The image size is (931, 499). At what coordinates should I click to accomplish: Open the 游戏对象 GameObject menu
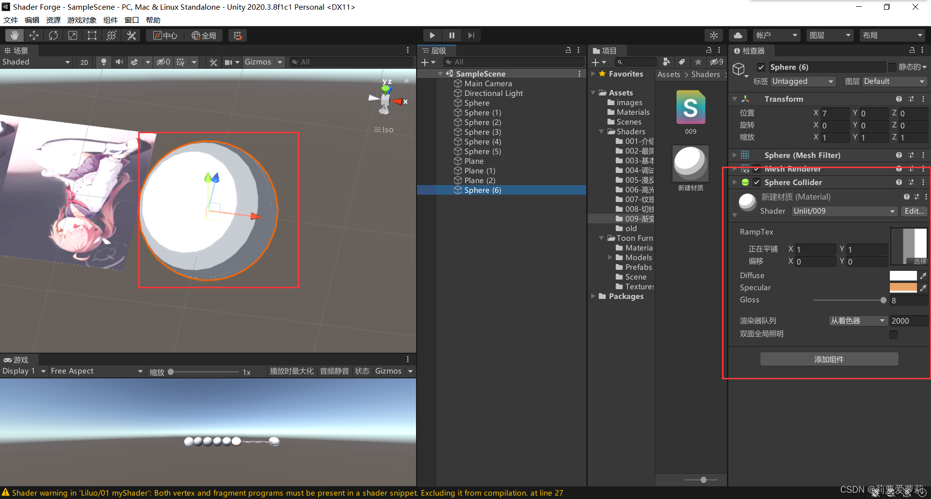81,20
